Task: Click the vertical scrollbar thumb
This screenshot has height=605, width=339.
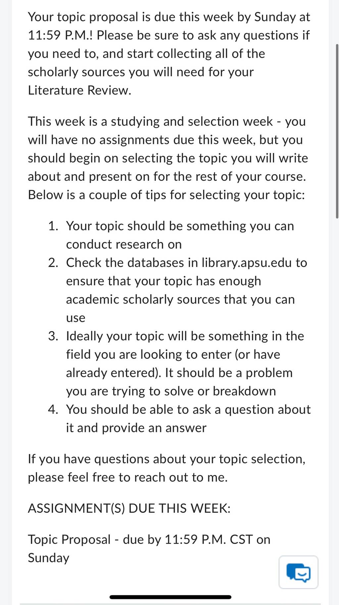Action: (337, 131)
